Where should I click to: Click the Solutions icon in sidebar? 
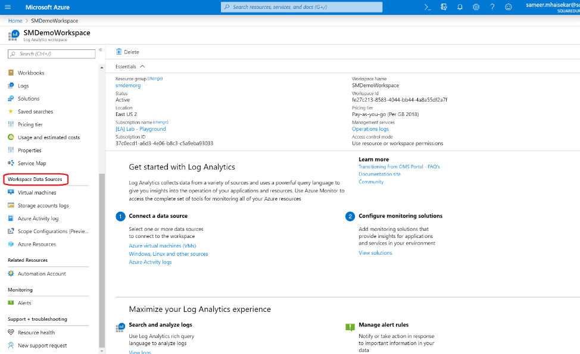pos(11,99)
